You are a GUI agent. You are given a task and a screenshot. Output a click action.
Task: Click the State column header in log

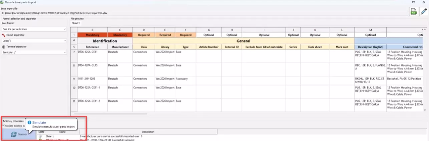41,132
